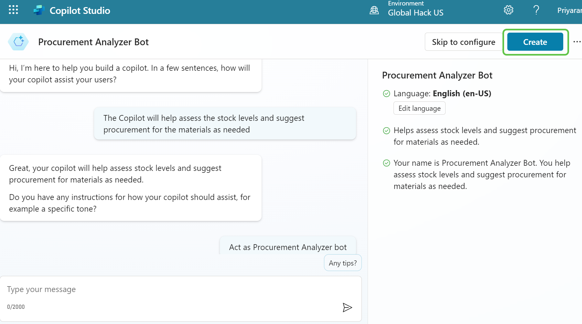Viewport: 582px width, 324px height.
Task: Focus the 'Type your message' input field
Action: (x=175, y=289)
